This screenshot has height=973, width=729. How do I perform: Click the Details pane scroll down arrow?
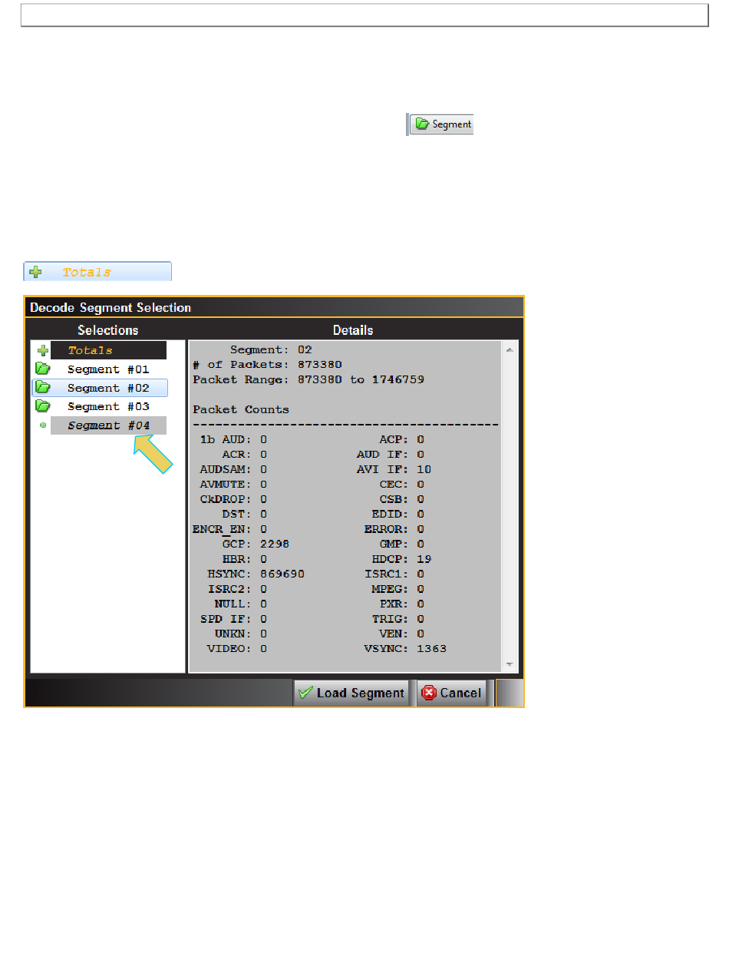click(509, 664)
